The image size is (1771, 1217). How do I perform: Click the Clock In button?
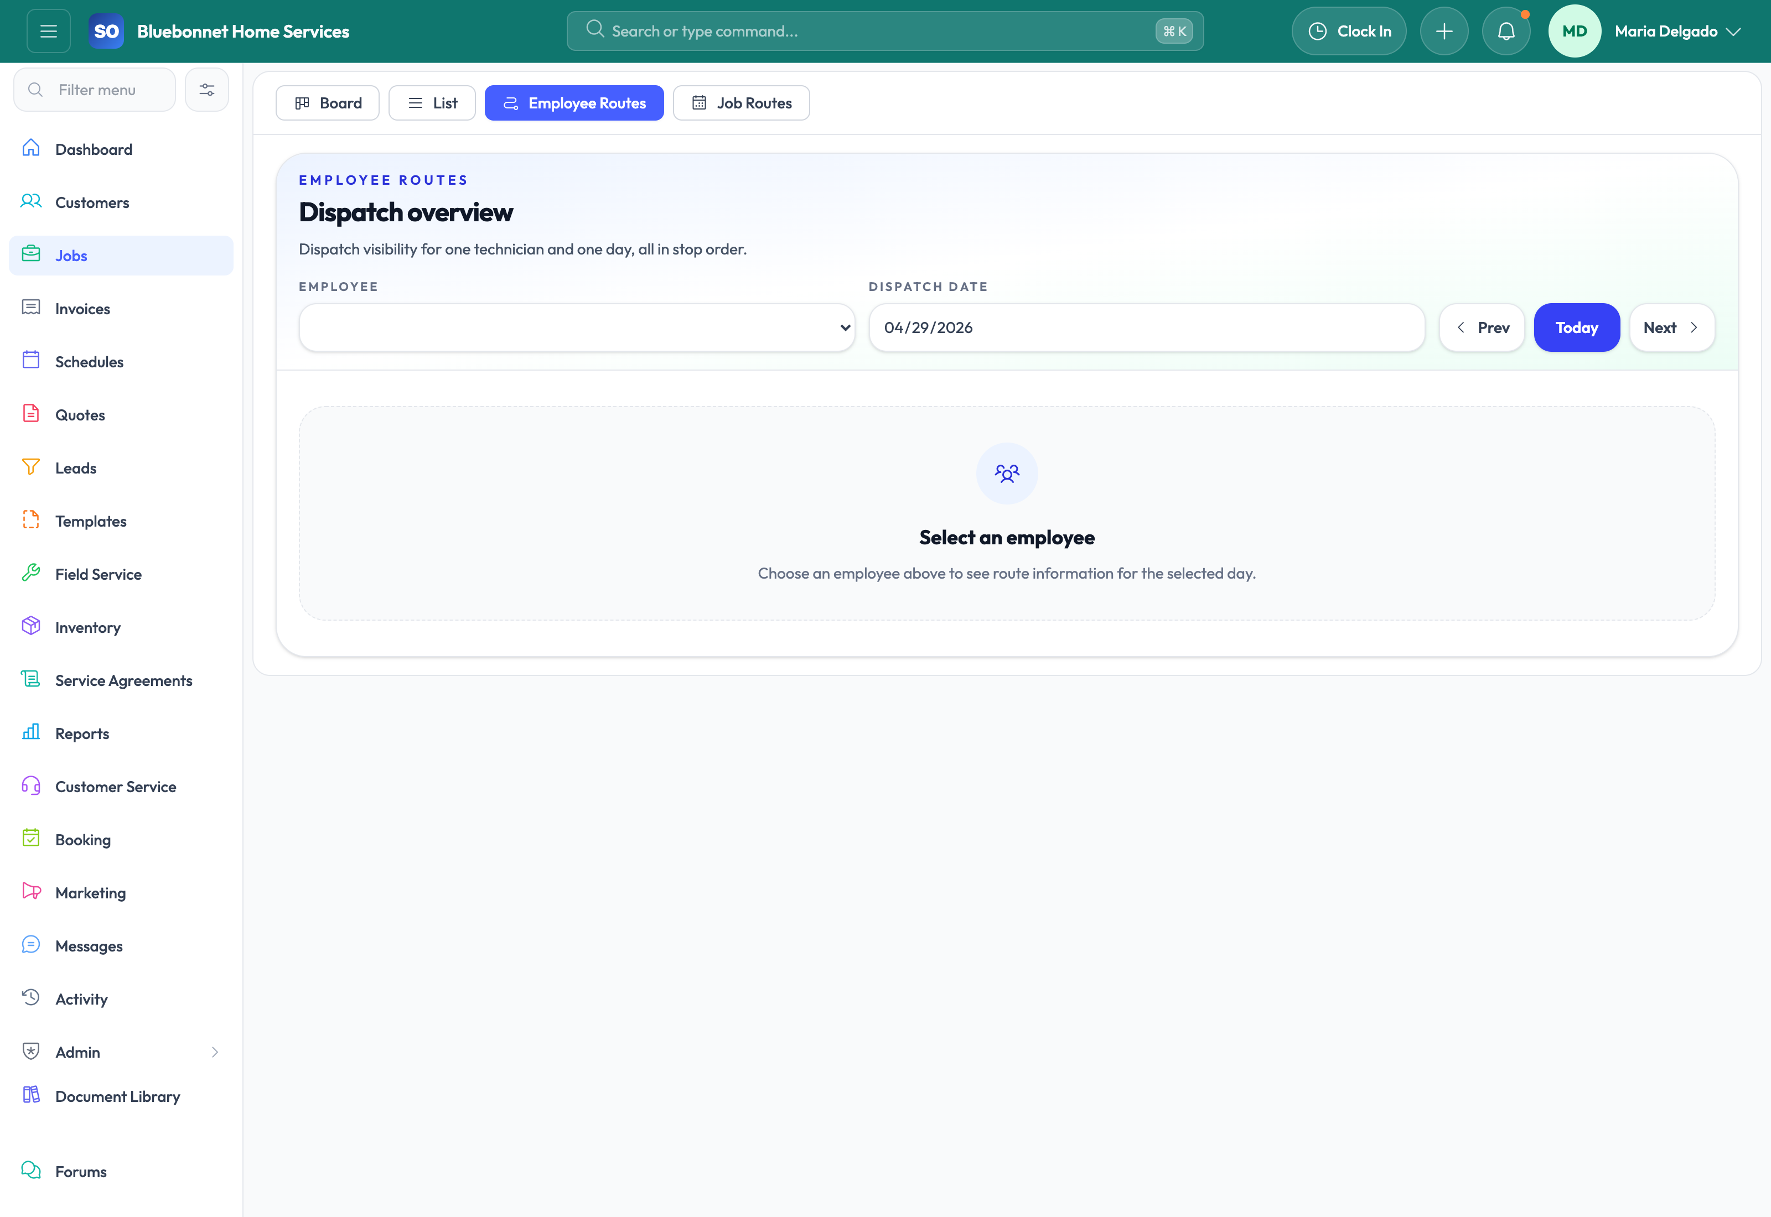coord(1349,32)
